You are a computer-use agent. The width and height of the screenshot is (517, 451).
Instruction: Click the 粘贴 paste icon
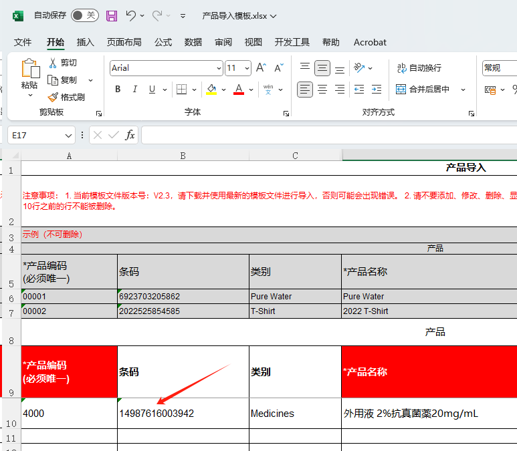(30, 69)
